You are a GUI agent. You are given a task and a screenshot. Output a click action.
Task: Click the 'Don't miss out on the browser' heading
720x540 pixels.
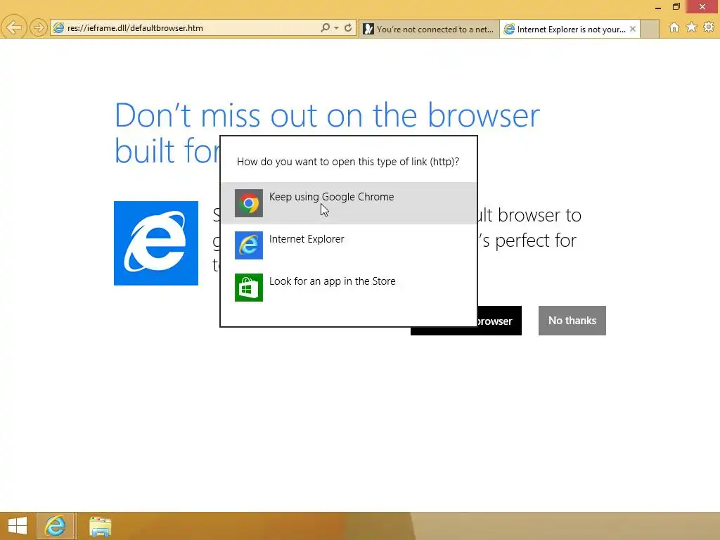pos(327,115)
